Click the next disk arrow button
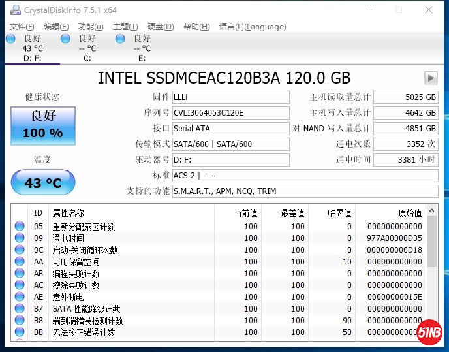This screenshot has height=352, width=449. 430,78
